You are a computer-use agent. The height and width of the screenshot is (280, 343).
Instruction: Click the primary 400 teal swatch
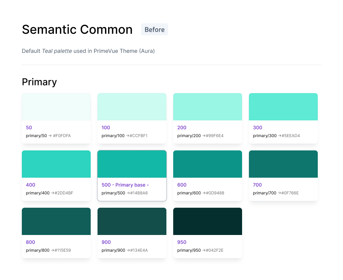click(56, 164)
